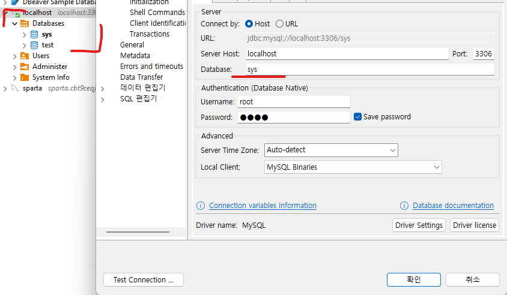This screenshot has width=507, height=295.
Task: Click the Driver Settings button
Action: coord(419,225)
